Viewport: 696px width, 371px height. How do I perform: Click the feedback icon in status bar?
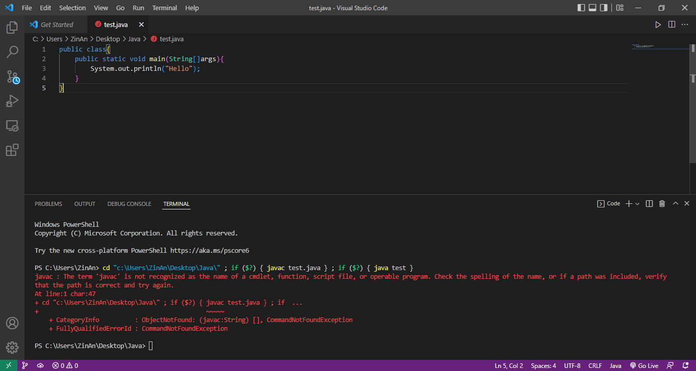click(x=671, y=365)
